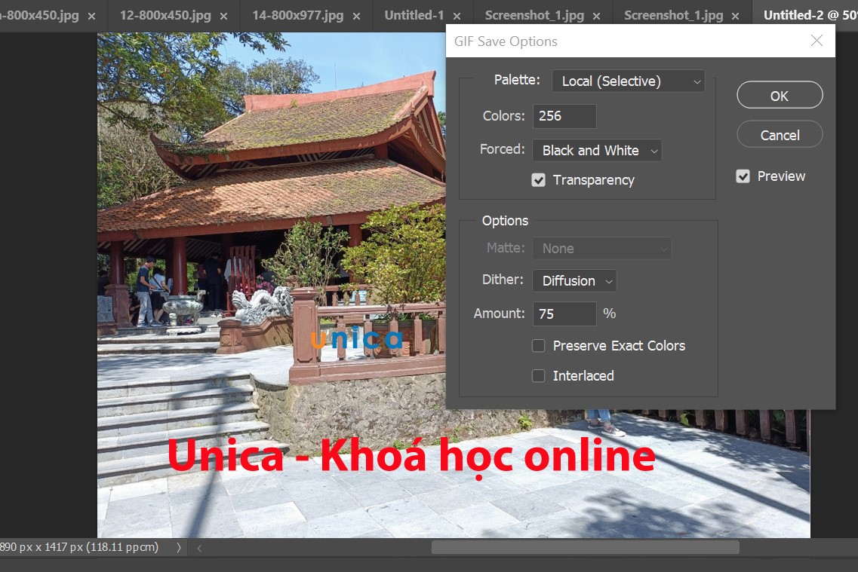Uncheck the Preview checkbox
858x572 pixels.
pyautogui.click(x=743, y=176)
